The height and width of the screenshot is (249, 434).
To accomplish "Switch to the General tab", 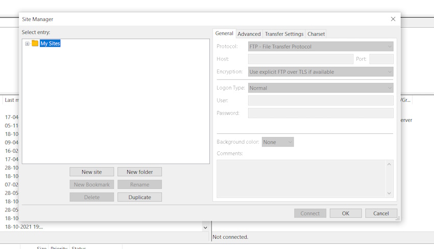I will [x=224, y=34].
